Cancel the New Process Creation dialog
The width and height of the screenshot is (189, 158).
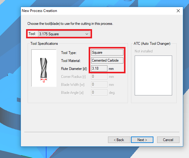coord(168,140)
